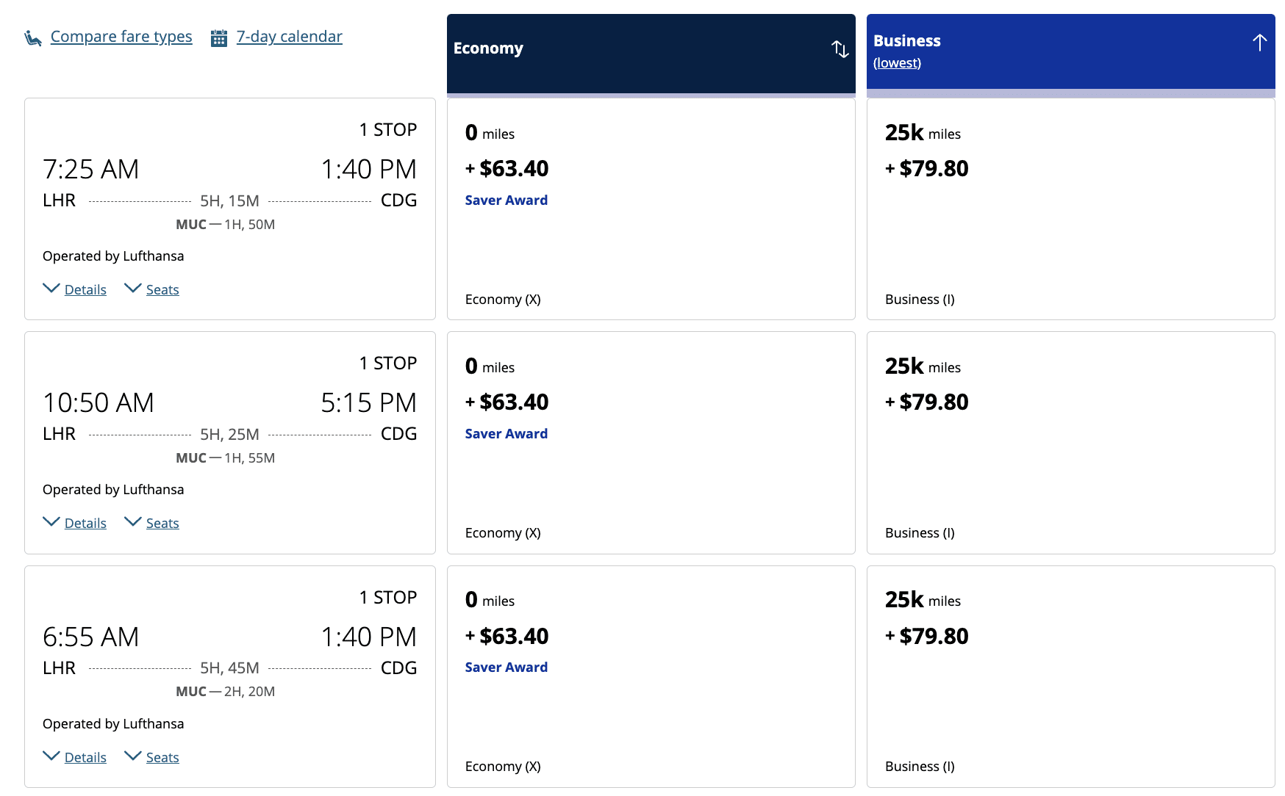The height and width of the screenshot is (796, 1285).
Task: Choose Business 25k miles on 7:25 AM flight
Action: pos(1070,209)
